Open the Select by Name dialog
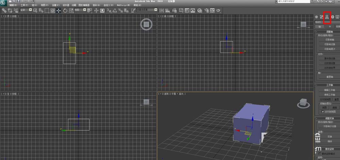This screenshot has width=340, height=160. click(41, 11)
